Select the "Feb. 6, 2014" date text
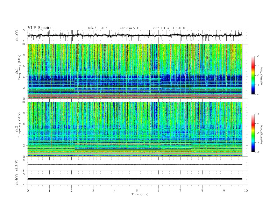The image size is (277, 214). point(98,28)
